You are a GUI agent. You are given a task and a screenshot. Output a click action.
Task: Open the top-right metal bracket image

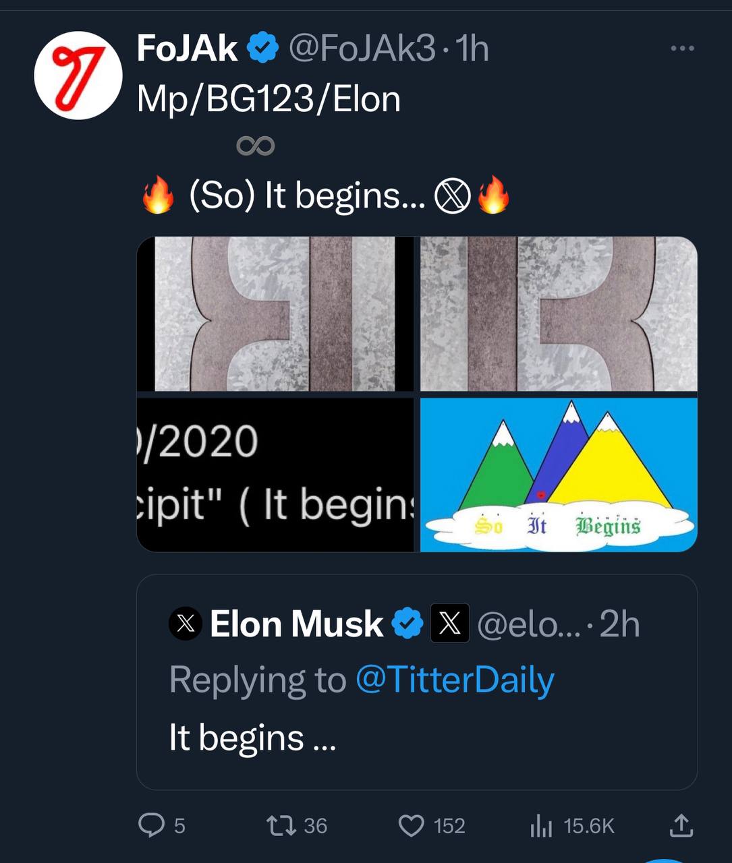click(559, 314)
